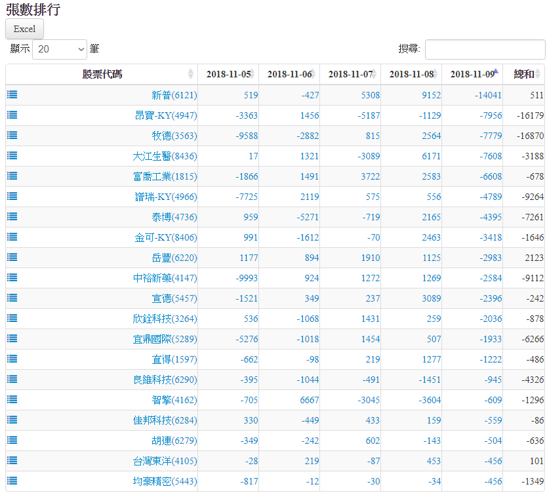Sort by the 2018-11-07 column header
This screenshot has height=495, width=547.
[x=350, y=74]
